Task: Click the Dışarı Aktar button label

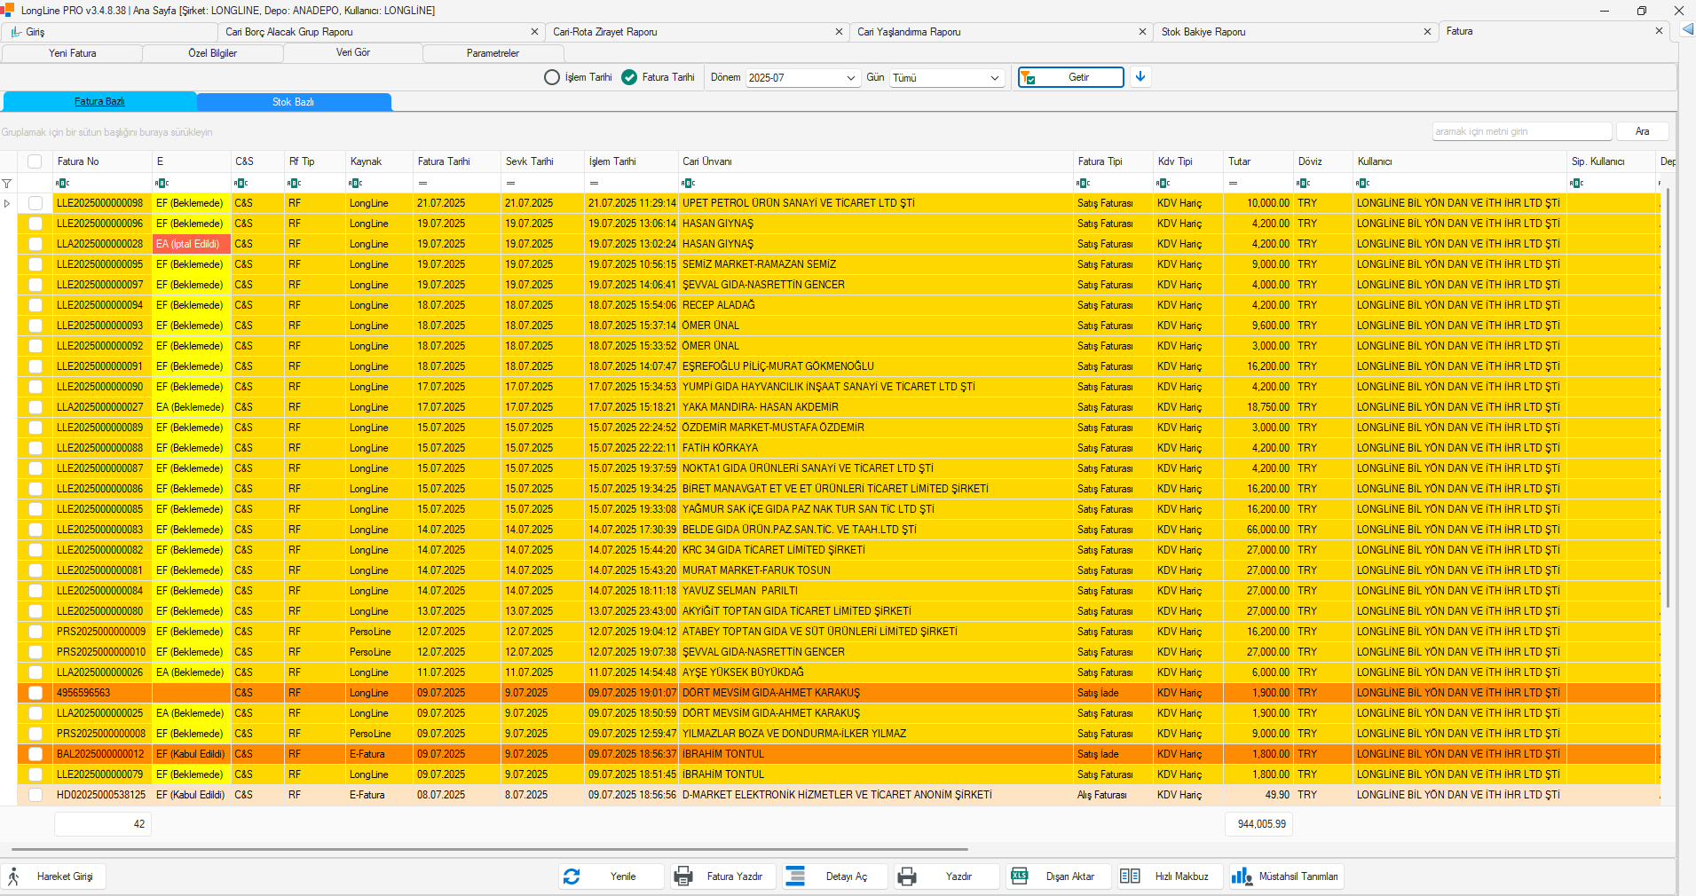Action: point(1069,876)
